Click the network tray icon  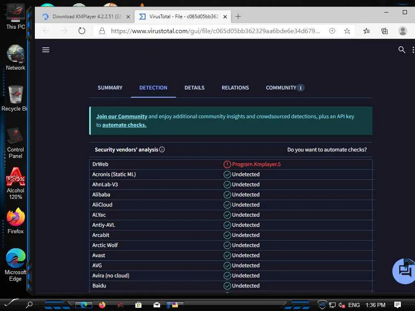point(332,305)
